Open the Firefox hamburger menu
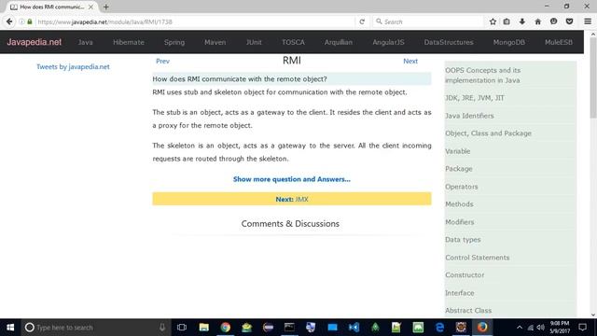This screenshot has height=336, width=597. (588, 21)
